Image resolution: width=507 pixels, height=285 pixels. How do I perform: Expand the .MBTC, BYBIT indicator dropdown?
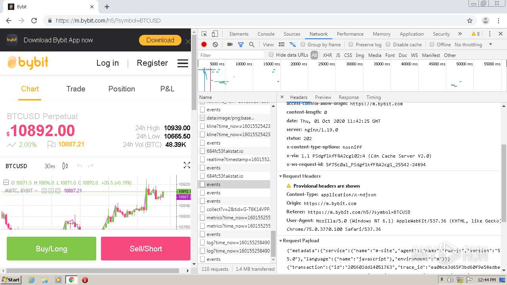click(x=37, y=191)
